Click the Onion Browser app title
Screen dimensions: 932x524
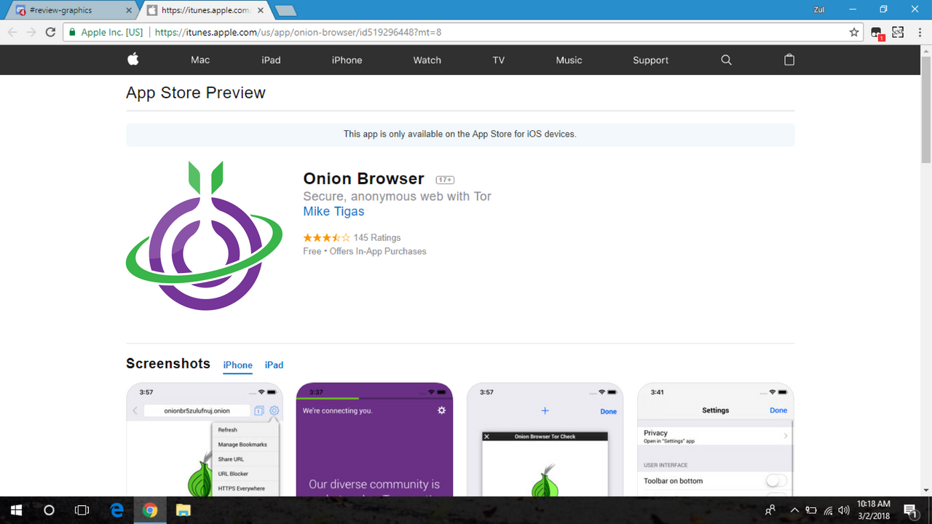[363, 178]
